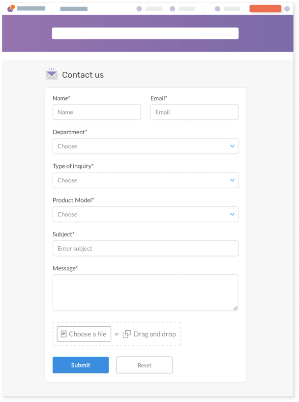Viewport: 299px width, 402px height.
Task: Click the drag and drop icon
Action: (127, 334)
